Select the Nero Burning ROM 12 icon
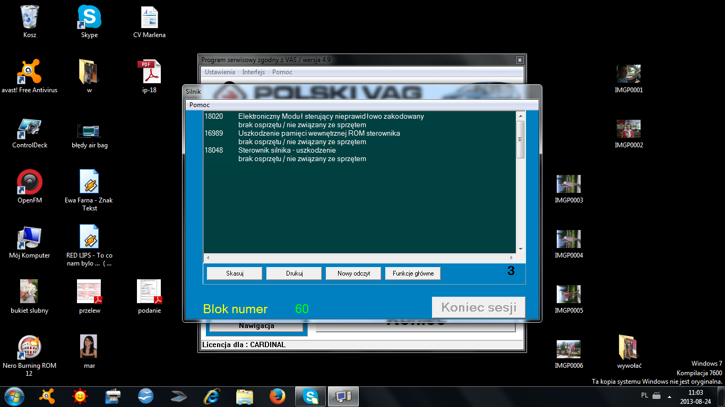Screen dimensions: 725x407 tap(29, 348)
